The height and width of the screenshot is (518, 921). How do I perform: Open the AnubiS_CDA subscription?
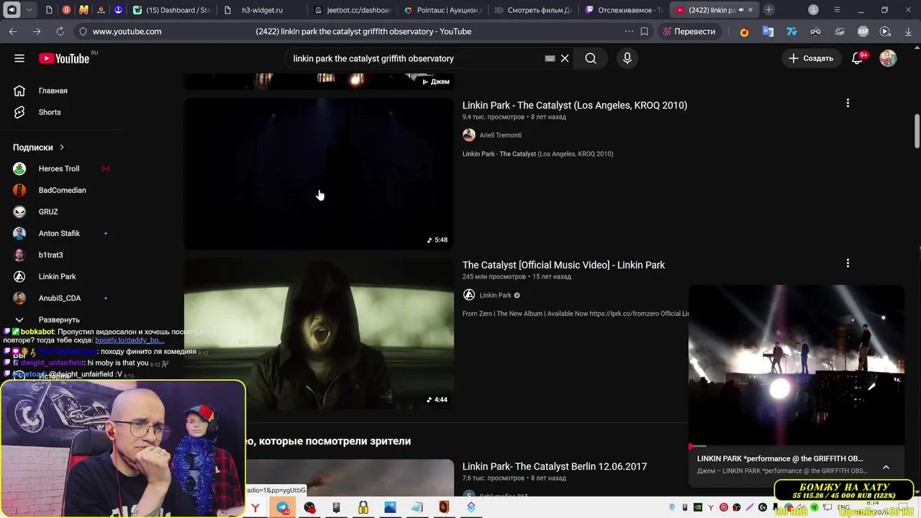coord(61,298)
